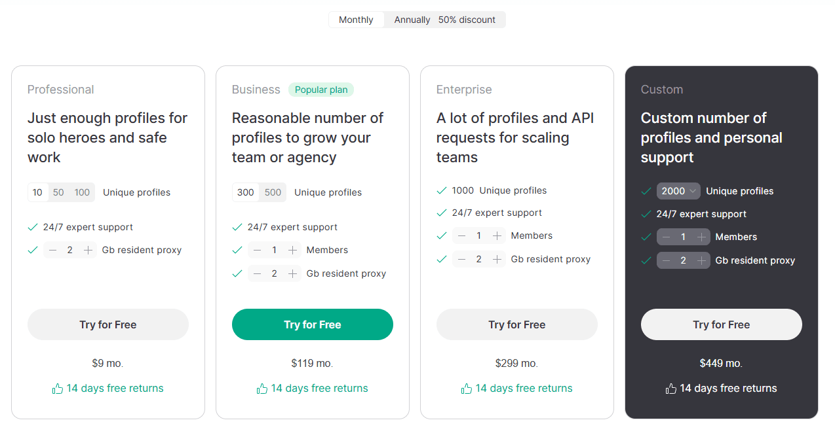Open 14 days free returns for Enterprise
This screenshot has width=835, height=433.
click(x=524, y=388)
